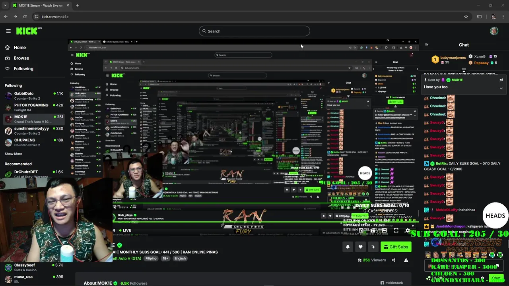
Task: Open chat settings gear
Action: click(x=482, y=278)
